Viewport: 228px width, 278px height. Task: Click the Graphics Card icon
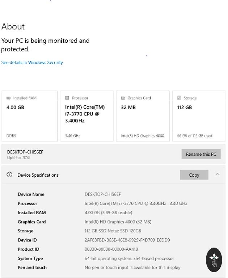click(123, 98)
